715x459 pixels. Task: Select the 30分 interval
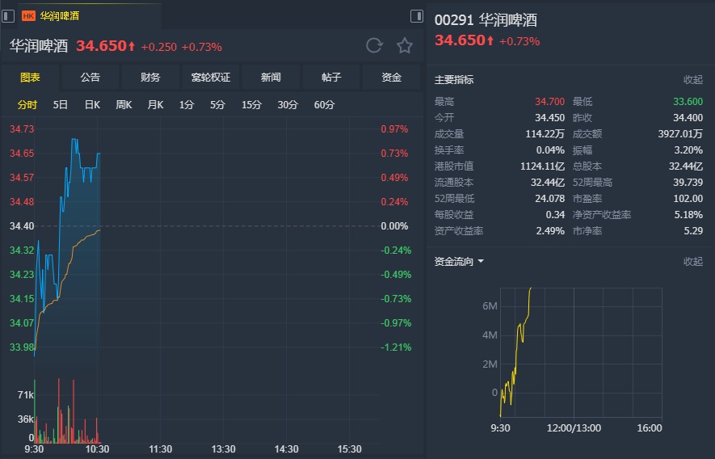288,104
